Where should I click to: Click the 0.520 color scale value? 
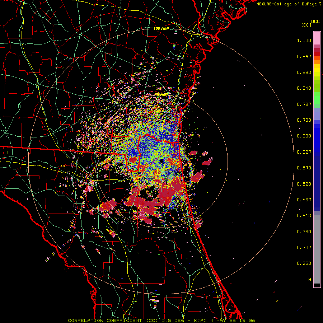point(304,184)
